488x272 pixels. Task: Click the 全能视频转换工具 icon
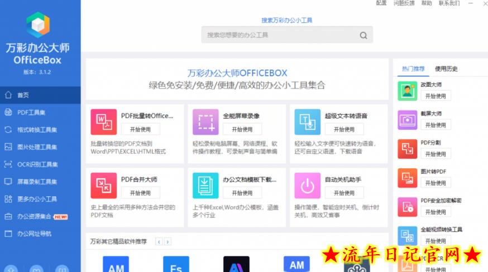(408, 236)
